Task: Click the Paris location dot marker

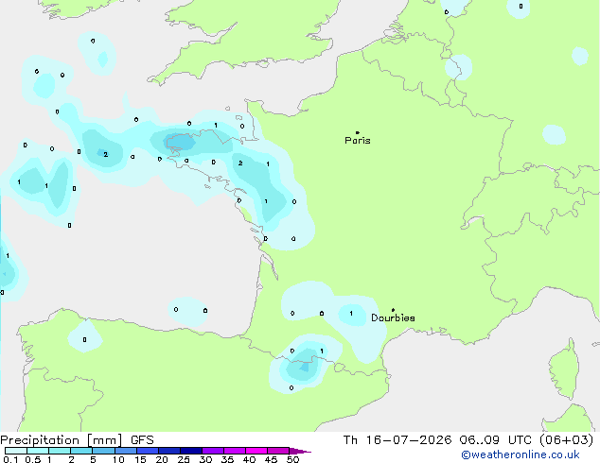Action: click(358, 132)
